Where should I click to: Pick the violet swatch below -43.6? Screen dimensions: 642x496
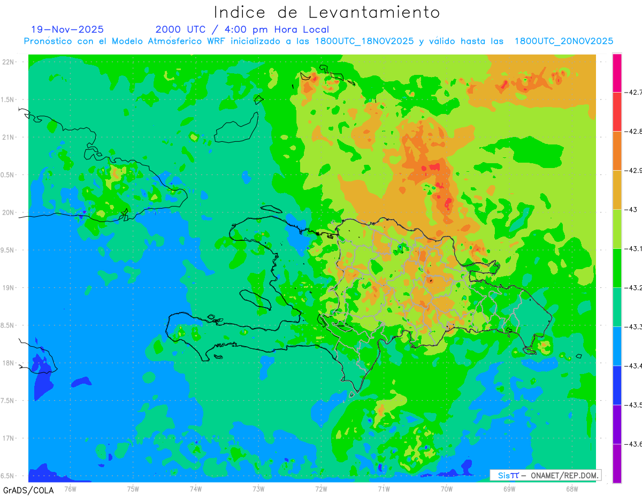pos(617,463)
